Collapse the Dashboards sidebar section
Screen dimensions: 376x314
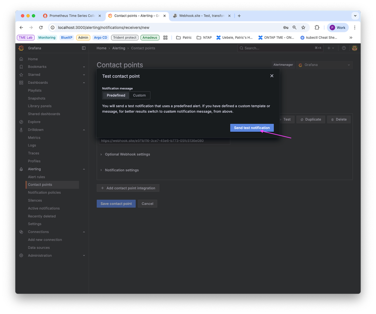click(x=84, y=83)
